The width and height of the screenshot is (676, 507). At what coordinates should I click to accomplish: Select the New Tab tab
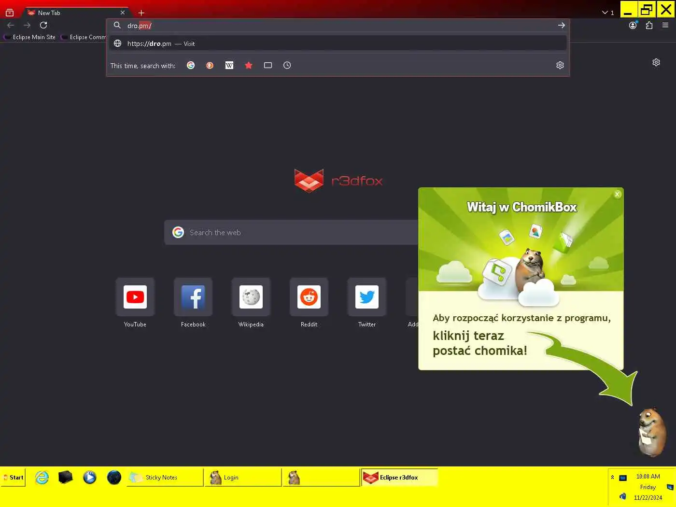[x=76, y=13]
